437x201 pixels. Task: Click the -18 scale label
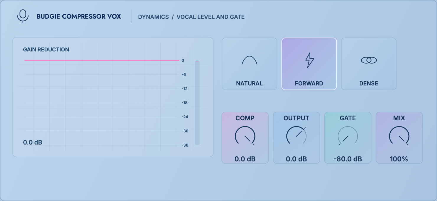point(185,103)
